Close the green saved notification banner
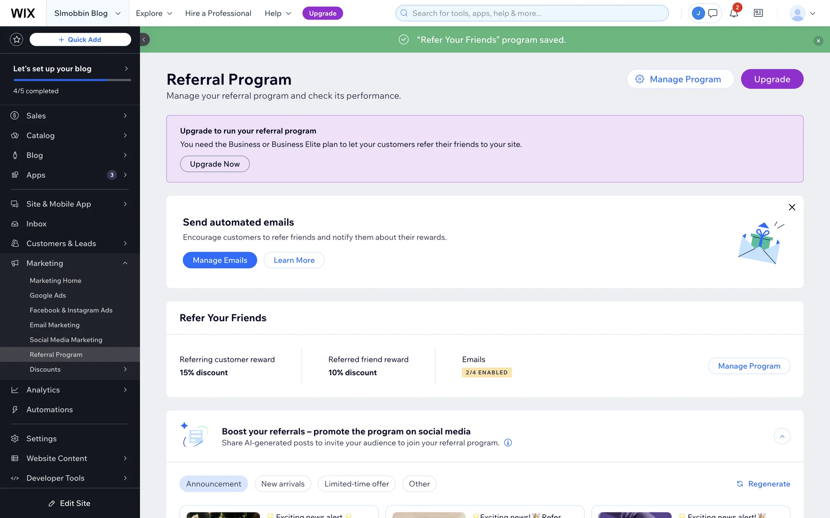Screen dimensions: 830x518 tap(818, 41)
